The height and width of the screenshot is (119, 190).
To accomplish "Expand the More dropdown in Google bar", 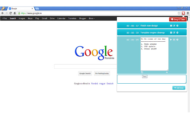I will [92, 18].
